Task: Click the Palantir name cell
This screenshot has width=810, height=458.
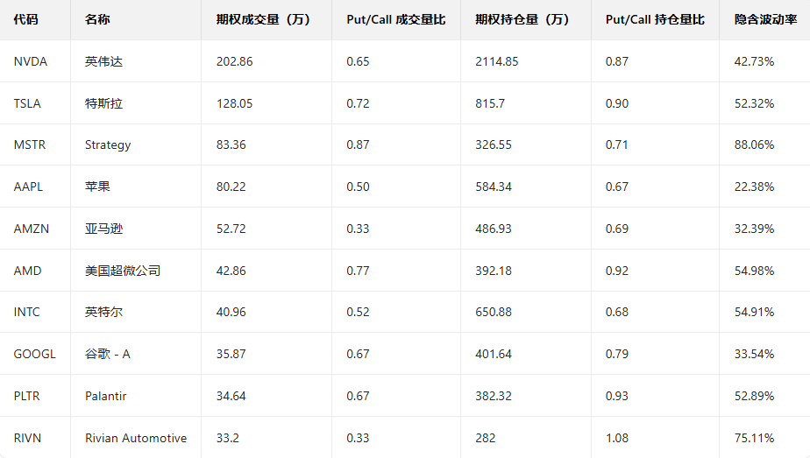Action: pyautogui.click(x=106, y=396)
